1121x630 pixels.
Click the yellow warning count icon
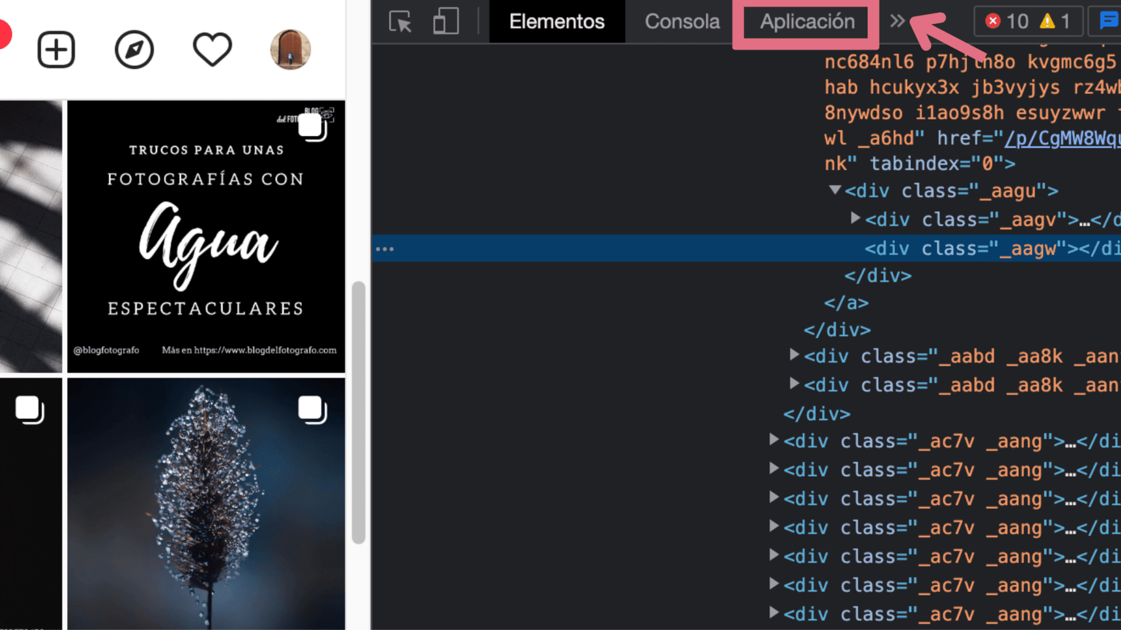point(1047,22)
